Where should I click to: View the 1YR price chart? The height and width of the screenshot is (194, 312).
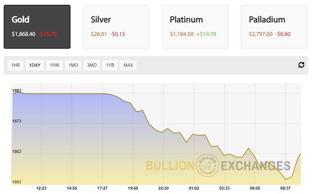tap(110, 65)
